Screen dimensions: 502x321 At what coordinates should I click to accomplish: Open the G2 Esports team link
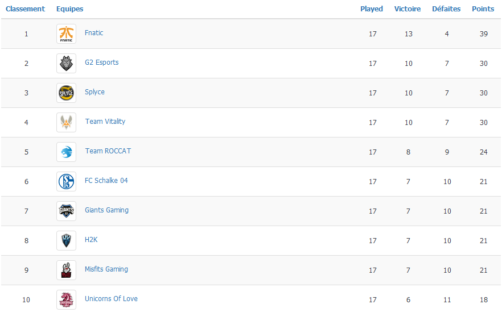tap(101, 62)
